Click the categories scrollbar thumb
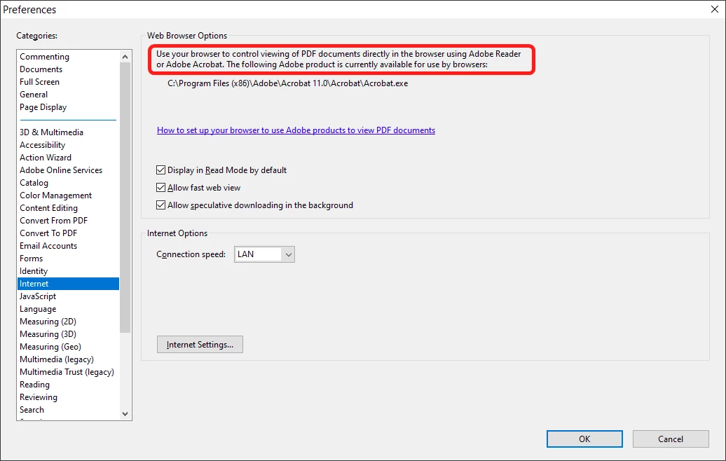726x461 pixels. 125,198
